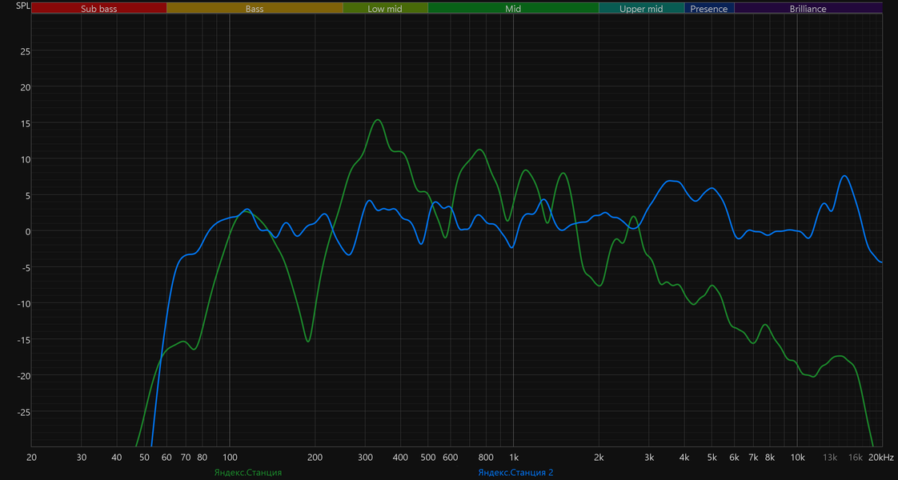Click the 10k frequency axis label
Screen dimensions: 898x480
[x=797, y=457]
